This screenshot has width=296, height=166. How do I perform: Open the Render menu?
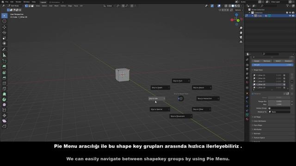(18, 2)
